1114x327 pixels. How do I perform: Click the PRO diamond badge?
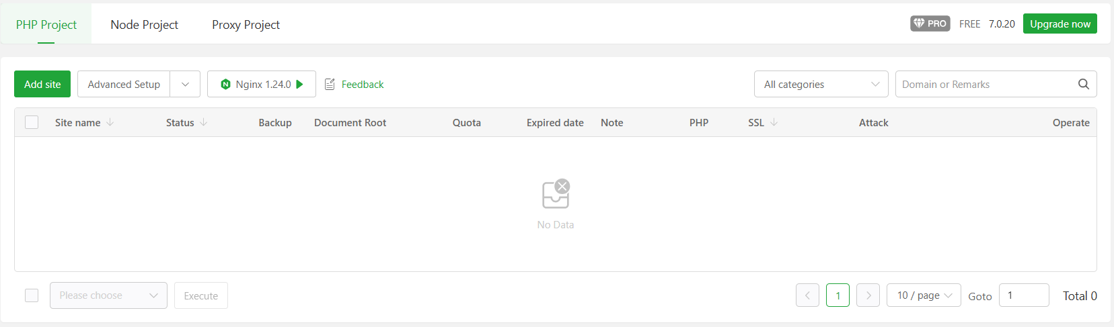(x=930, y=24)
